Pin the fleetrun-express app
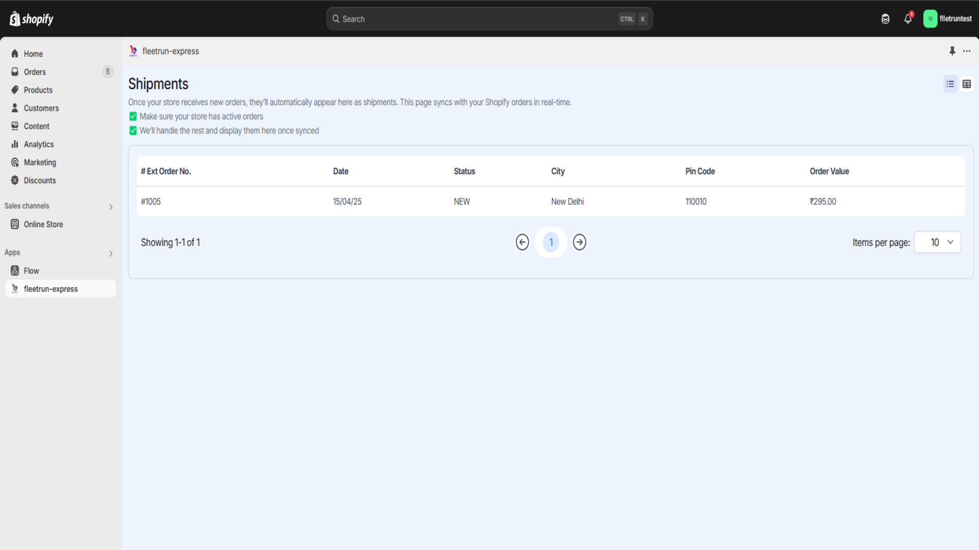The image size is (979, 550). (x=952, y=51)
